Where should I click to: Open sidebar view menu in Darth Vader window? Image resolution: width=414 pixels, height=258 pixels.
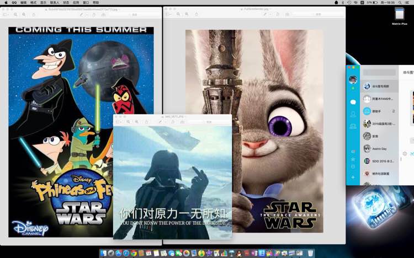[x=119, y=122]
